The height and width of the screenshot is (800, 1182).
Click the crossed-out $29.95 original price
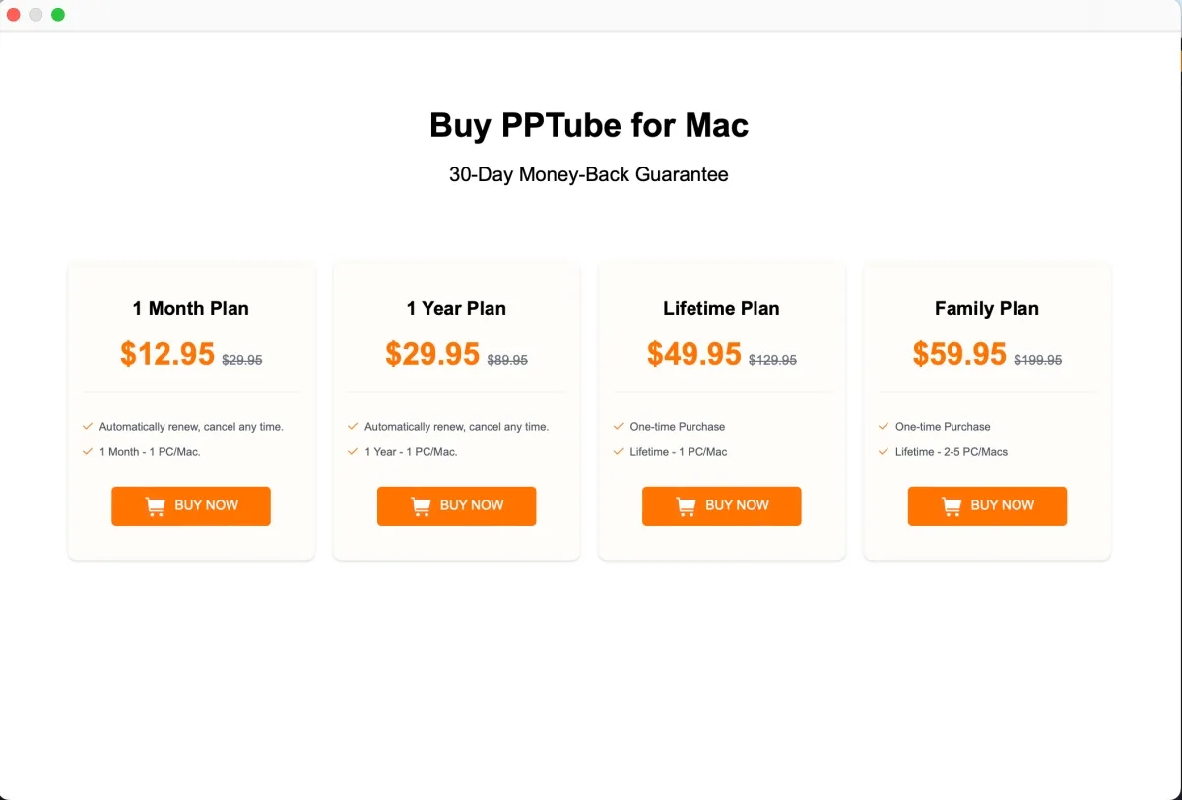[x=241, y=361]
